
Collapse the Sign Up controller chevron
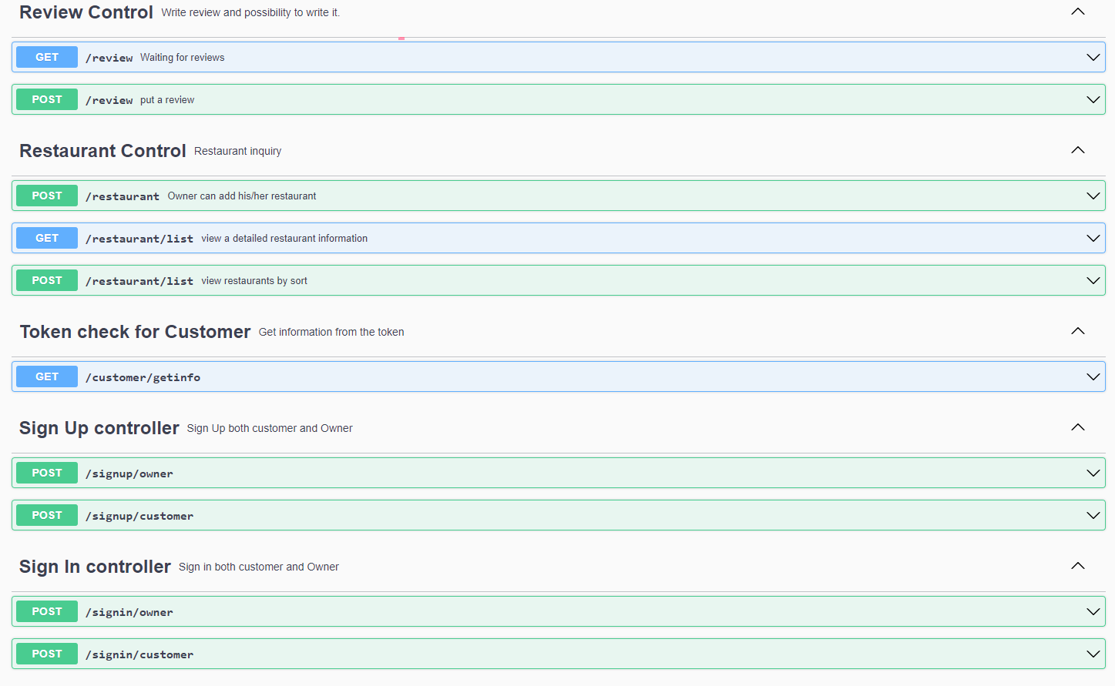[x=1078, y=427]
